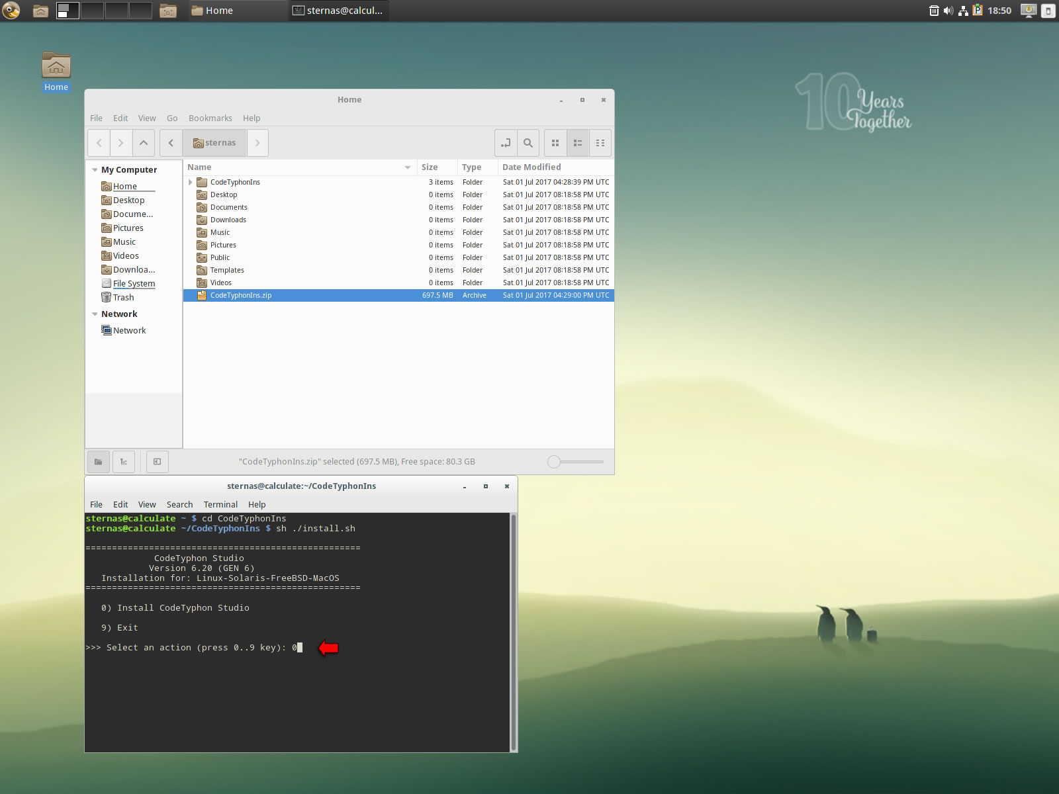Open Pictures in the sidebar
The width and height of the screenshot is (1059, 794).
(x=122, y=228)
